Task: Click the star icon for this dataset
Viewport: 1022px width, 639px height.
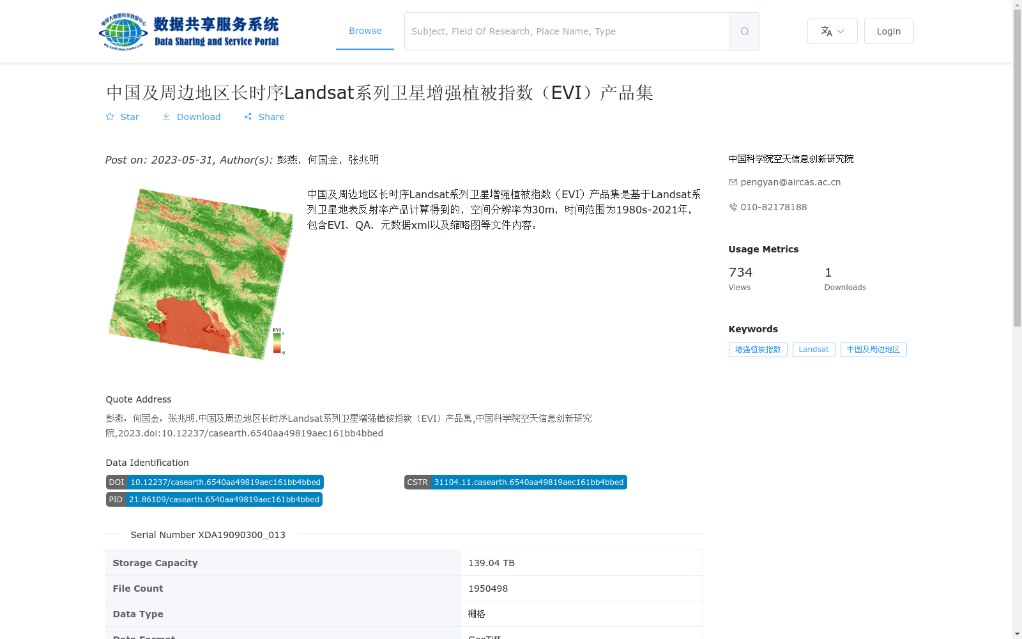Action: pyautogui.click(x=110, y=116)
